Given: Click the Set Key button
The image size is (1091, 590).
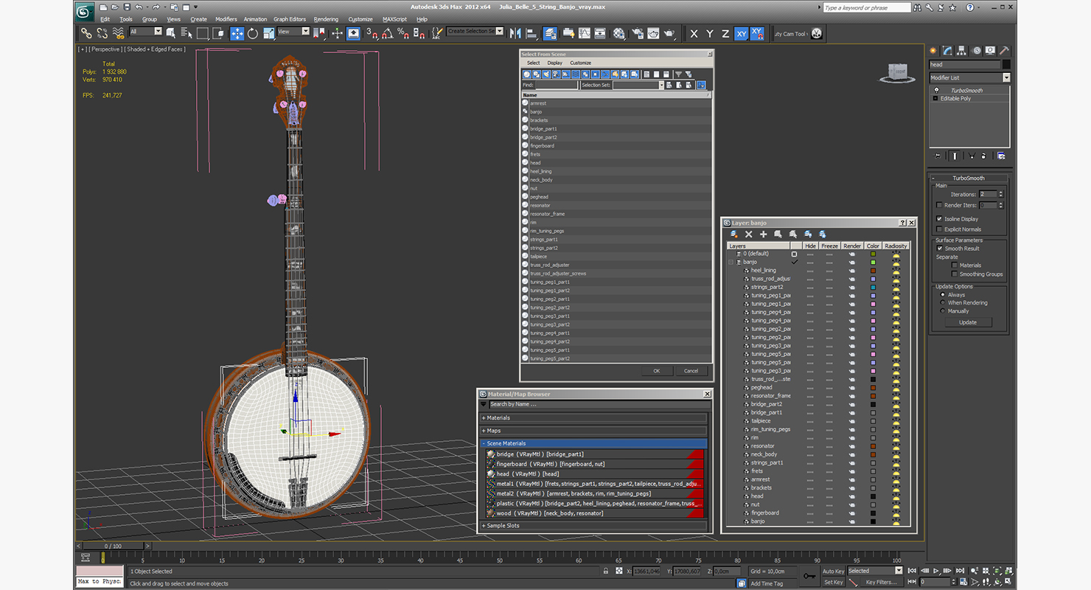Looking at the screenshot, I should (x=833, y=582).
